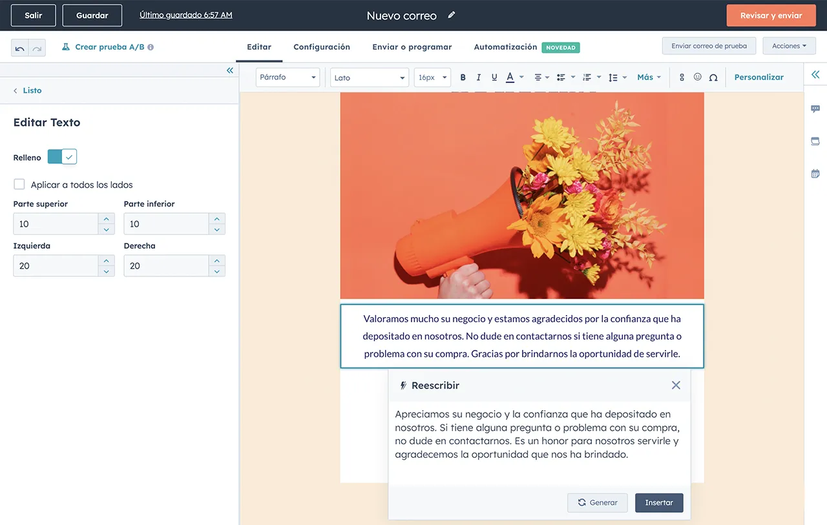Click Generar to regenerate the text
This screenshot has height=525, width=827.
598,502
